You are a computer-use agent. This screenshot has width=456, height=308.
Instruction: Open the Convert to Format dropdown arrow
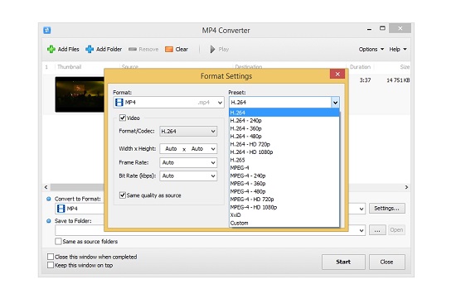tap(361, 209)
